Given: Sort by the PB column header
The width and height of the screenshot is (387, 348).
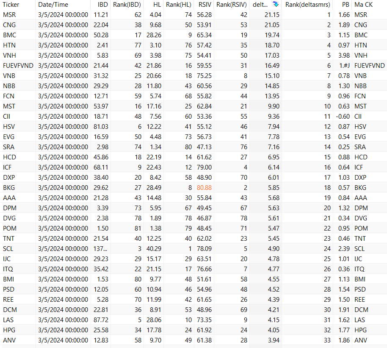Looking at the screenshot, I should point(346,4).
